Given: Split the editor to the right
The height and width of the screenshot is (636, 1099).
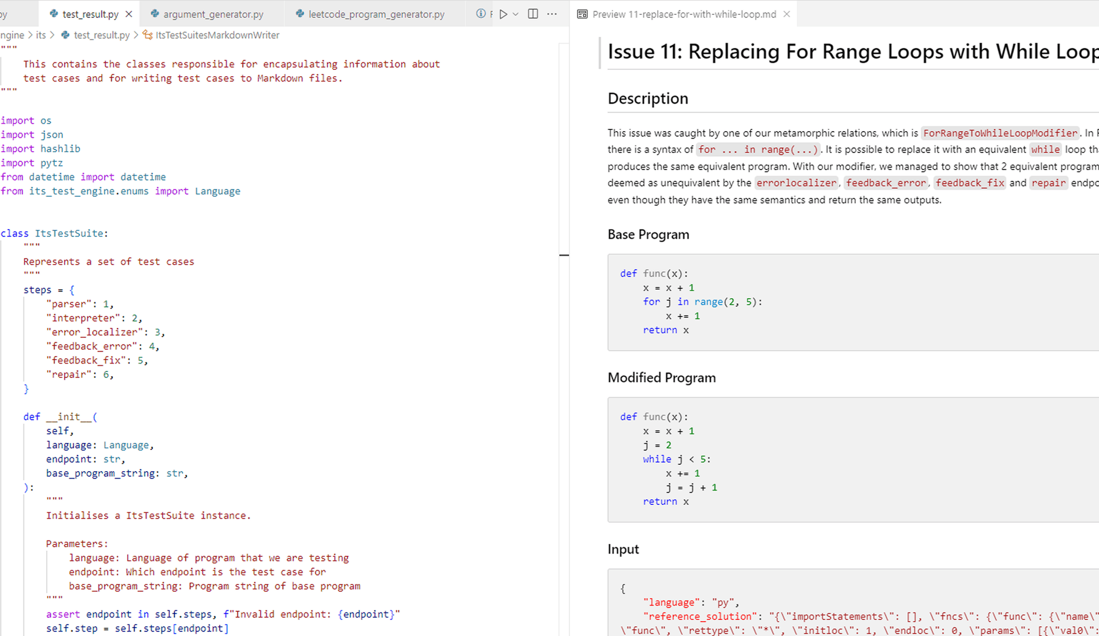Looking at the screenshot, I should [x=533, y=14].
